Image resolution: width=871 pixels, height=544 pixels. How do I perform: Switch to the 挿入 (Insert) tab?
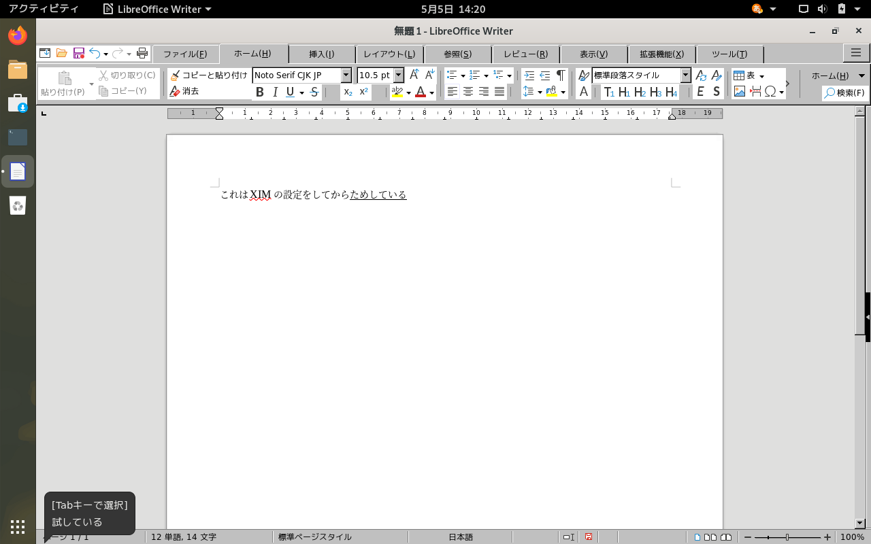[x=321, y=54]
